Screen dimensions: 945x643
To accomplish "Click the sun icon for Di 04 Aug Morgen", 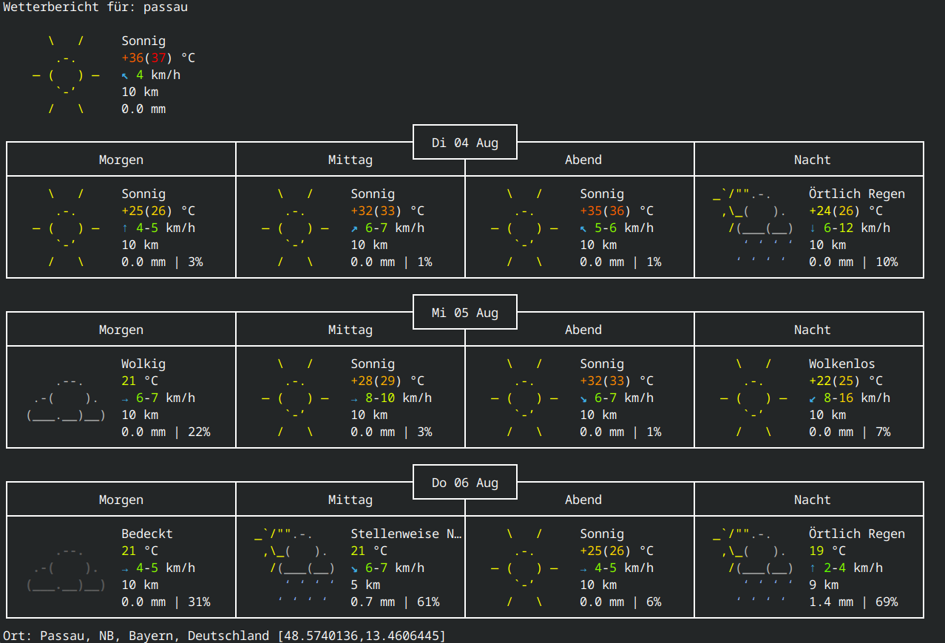I will coord(66,228).
